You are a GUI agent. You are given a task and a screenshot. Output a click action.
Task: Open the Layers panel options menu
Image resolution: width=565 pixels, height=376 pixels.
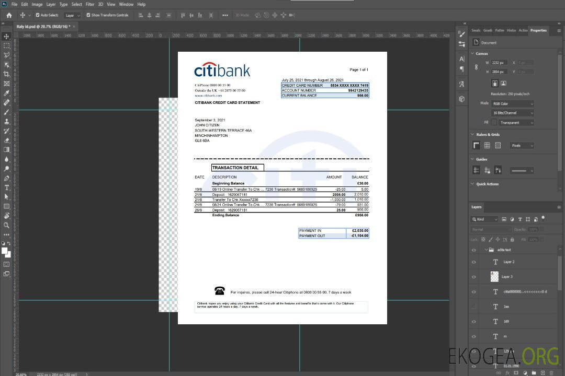click(x=559, y=207)
